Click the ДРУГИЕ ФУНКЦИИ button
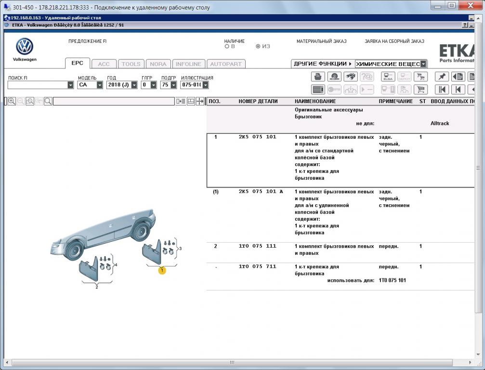This screenshot has height=370, width=485. [323, 64]
